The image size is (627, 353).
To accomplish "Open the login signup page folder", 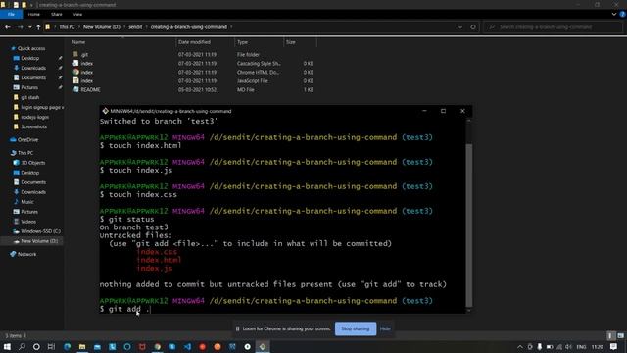I will pos(41,107).
